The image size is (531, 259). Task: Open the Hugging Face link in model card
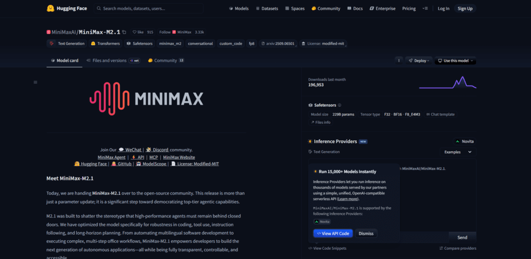pos(90,164)
